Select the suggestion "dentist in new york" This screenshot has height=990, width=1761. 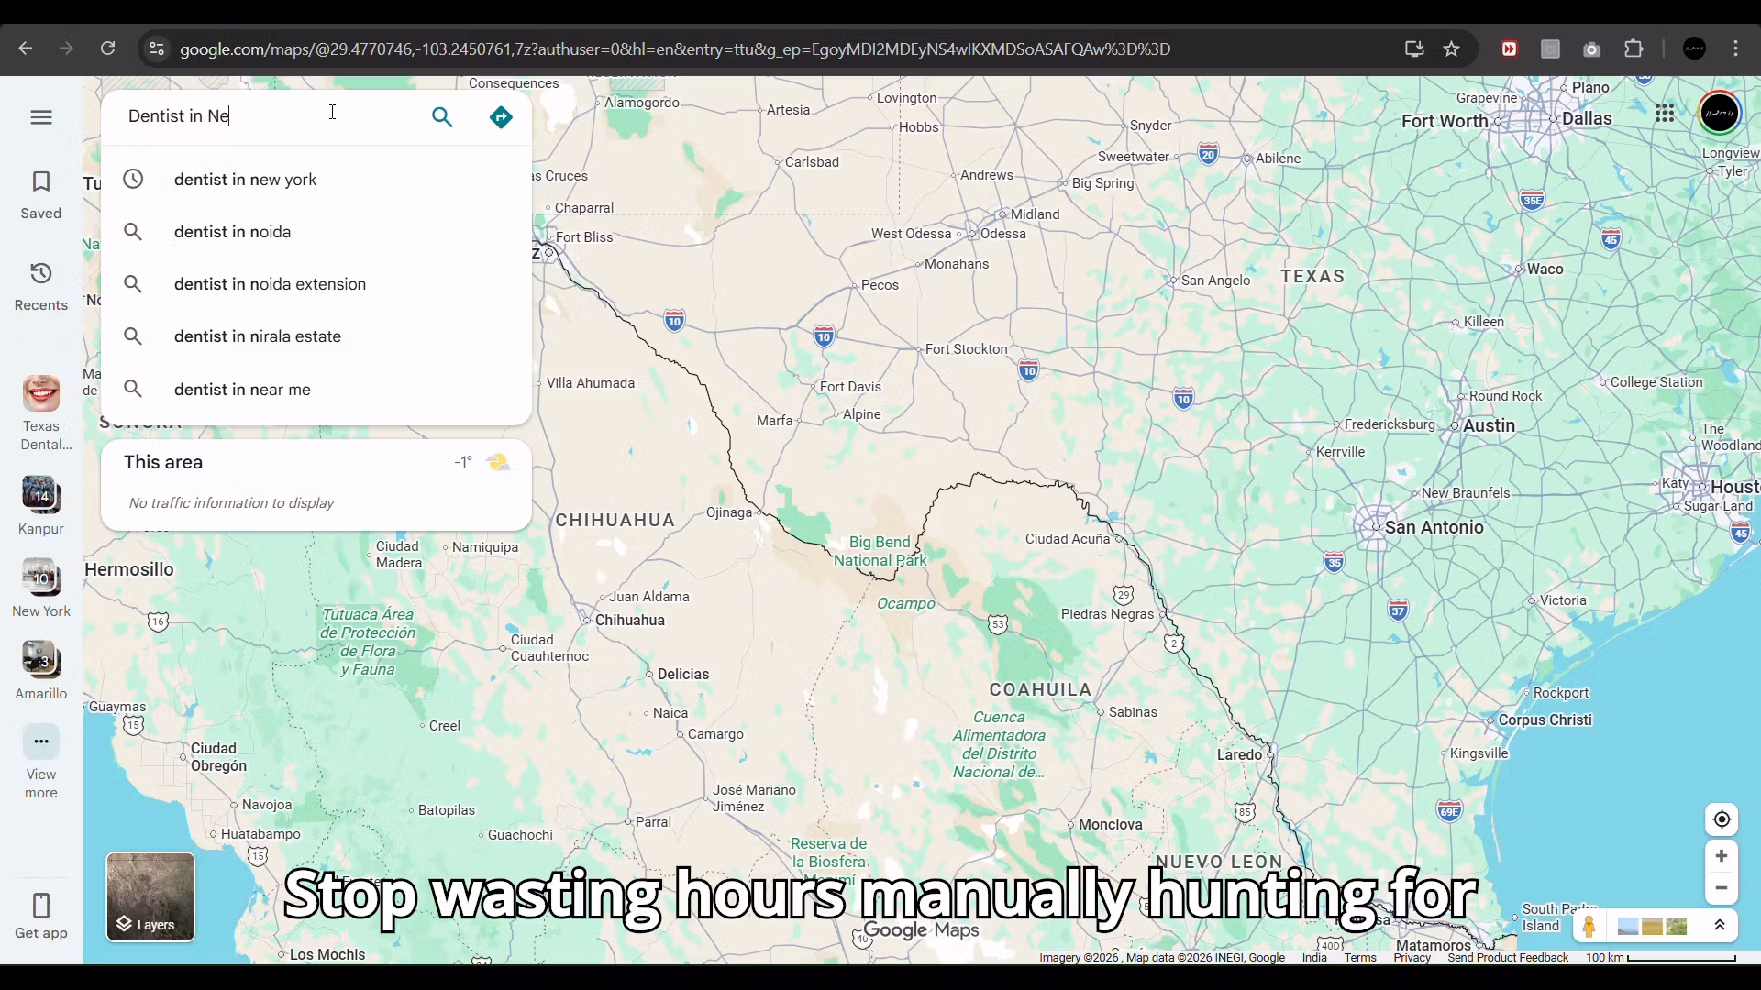[245, 180]
